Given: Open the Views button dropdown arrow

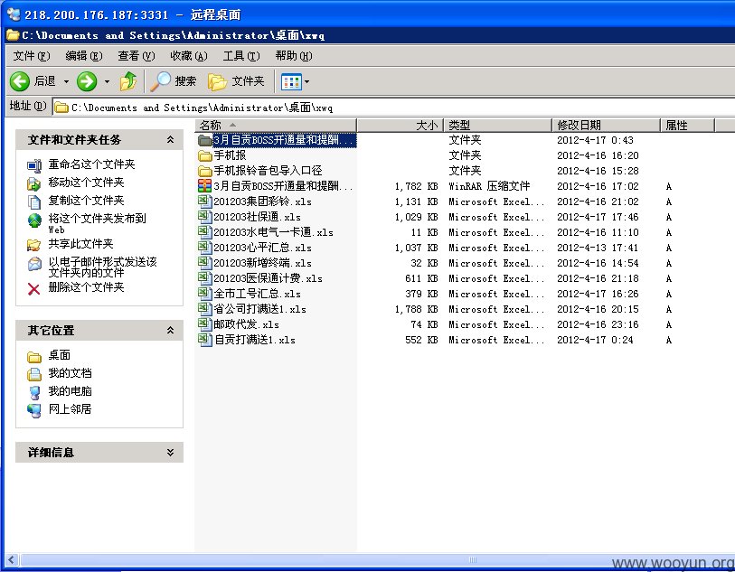Looking at the screenshot, I should click(306, 82).
